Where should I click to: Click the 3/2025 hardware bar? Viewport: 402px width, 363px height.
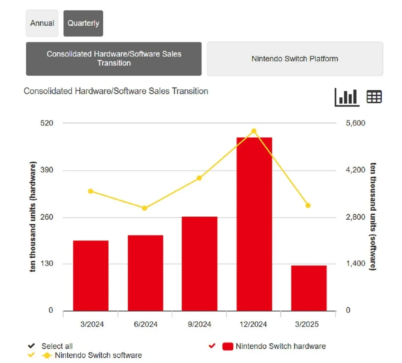pyautogui.click(x=309, y=288)
